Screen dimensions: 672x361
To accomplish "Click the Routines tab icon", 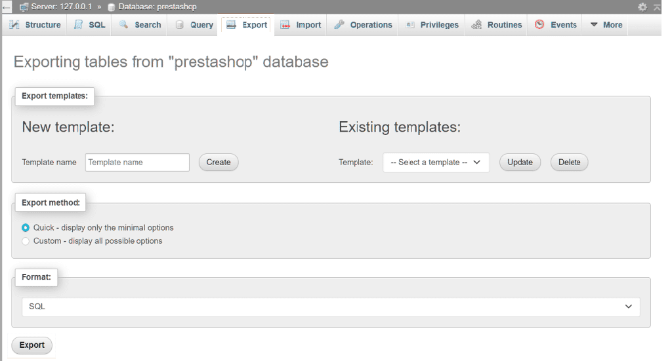I will 477,25.
